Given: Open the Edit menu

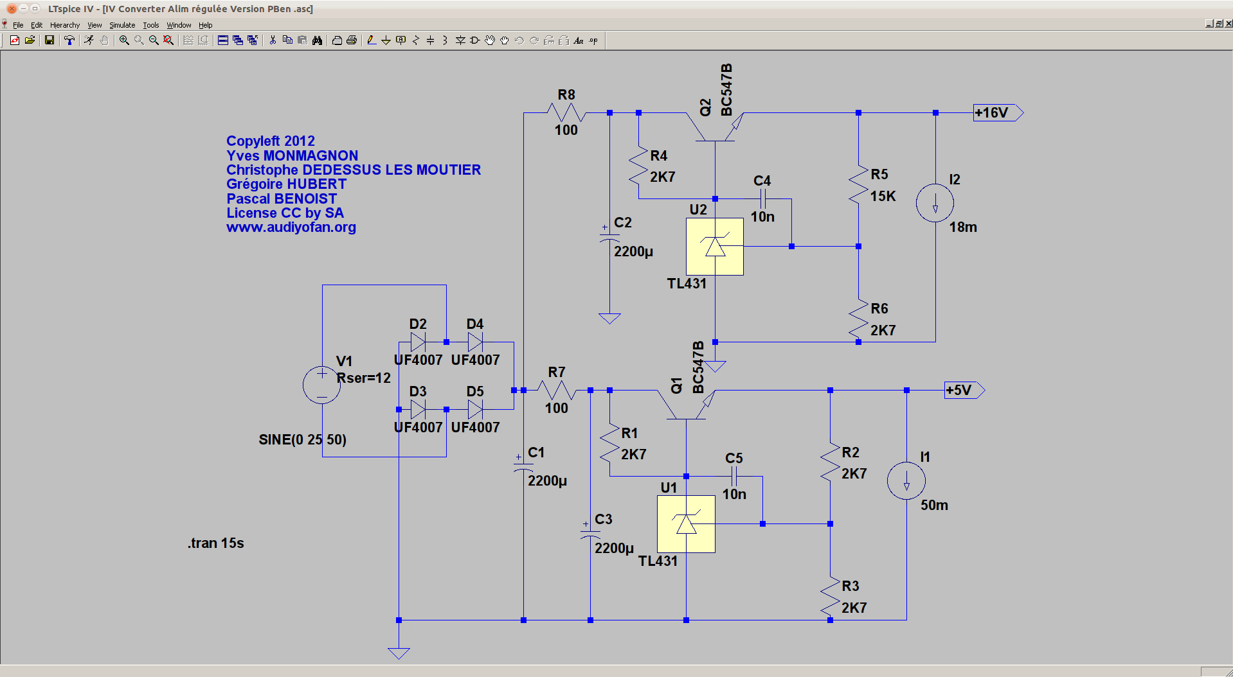Looking at the screenshot, I should click(x=37, y=25).
